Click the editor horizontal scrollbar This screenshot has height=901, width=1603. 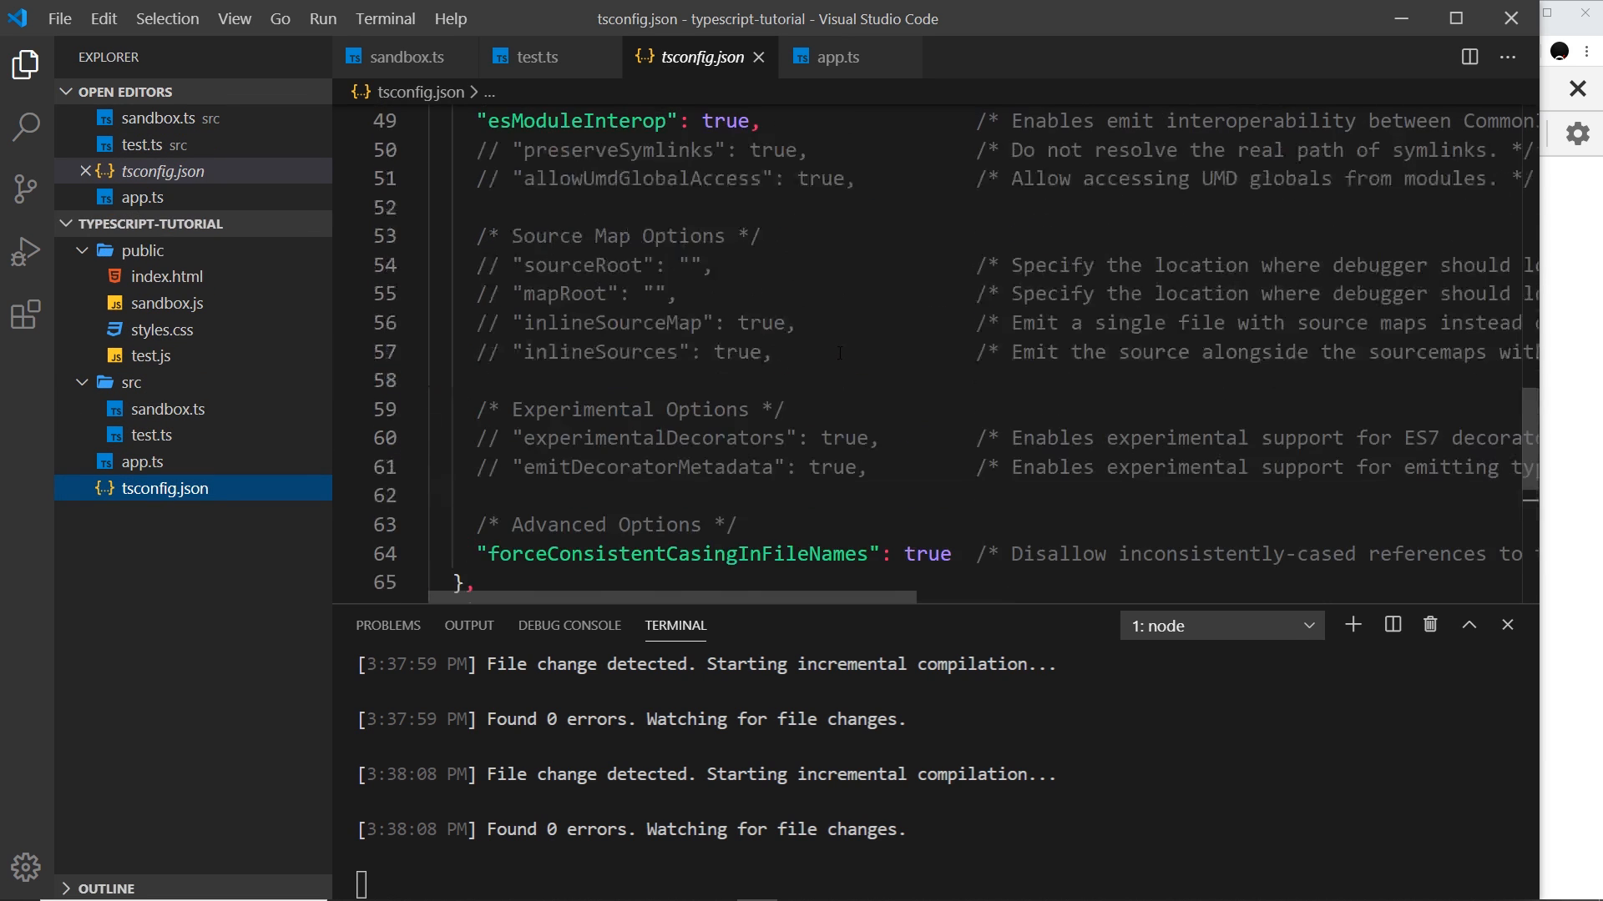pos(672,597)
